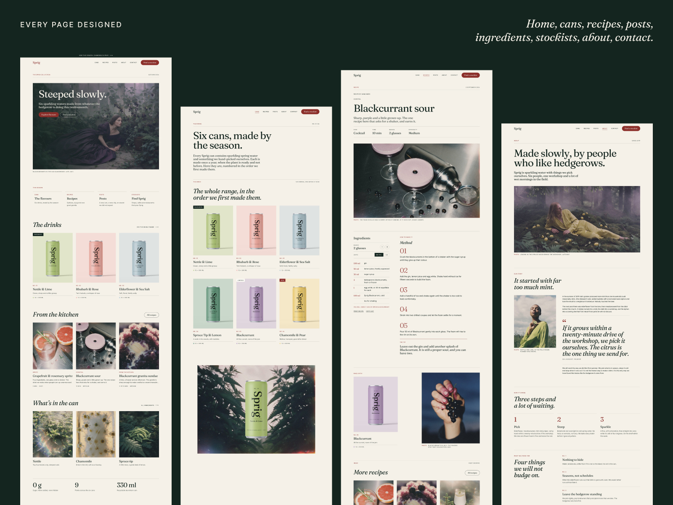Viewport: 673px width, 505px height.
Task: Open the 'Posts' quick link card on home page
Action: tap(112, 199)
